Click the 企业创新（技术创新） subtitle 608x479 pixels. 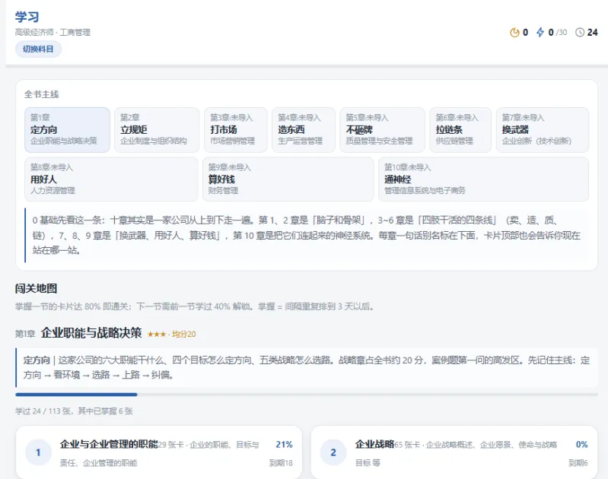tap(536, 141)
